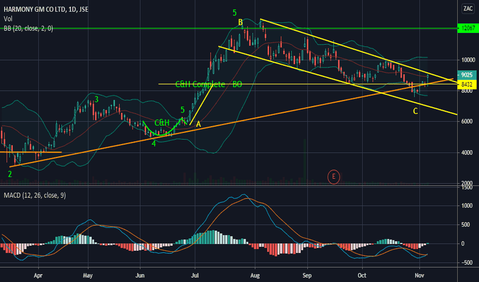Click the yellow 'C' wave label
The width and height of the screenshot is (479, 282).
[415, 111]
